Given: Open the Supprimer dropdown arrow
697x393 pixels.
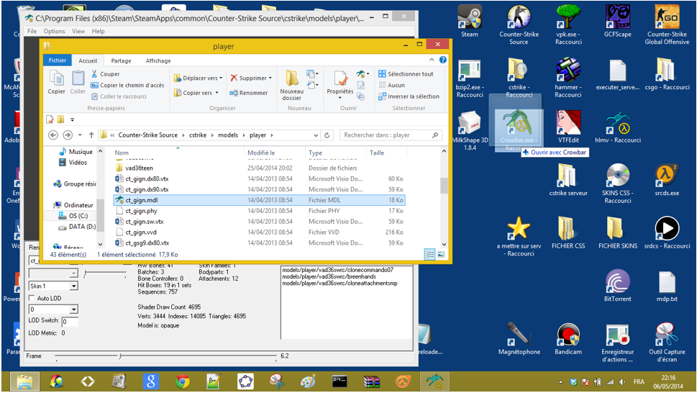Looking at the screenshot, I should coord(270,78).
